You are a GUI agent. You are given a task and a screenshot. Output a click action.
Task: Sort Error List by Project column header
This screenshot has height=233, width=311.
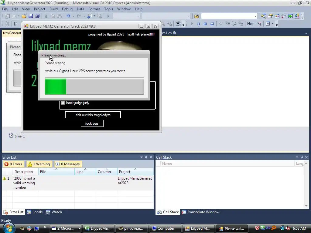135,172
